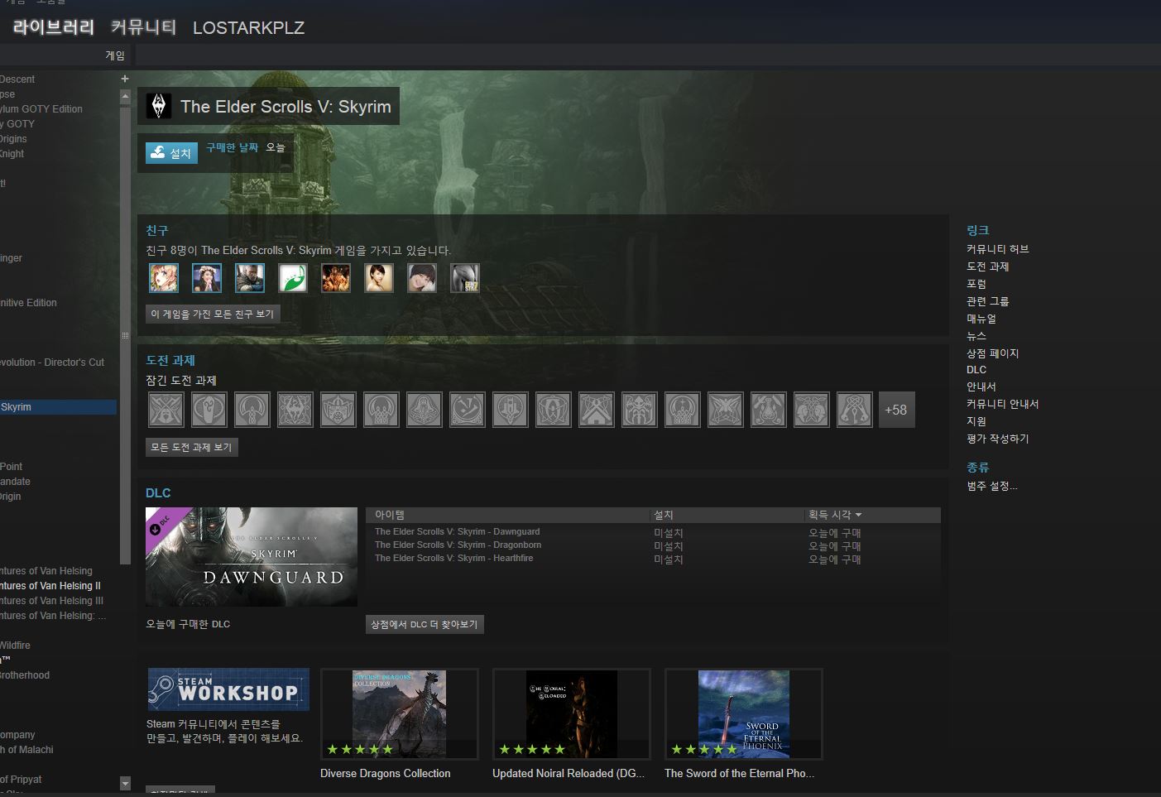
Task: Open the 관련 그룹 link
Action: (987, 301)
